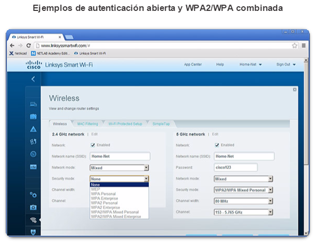Open the Help link
Image resolution: width=313 pixels, height=242 pixels.
tap(220, 65)
